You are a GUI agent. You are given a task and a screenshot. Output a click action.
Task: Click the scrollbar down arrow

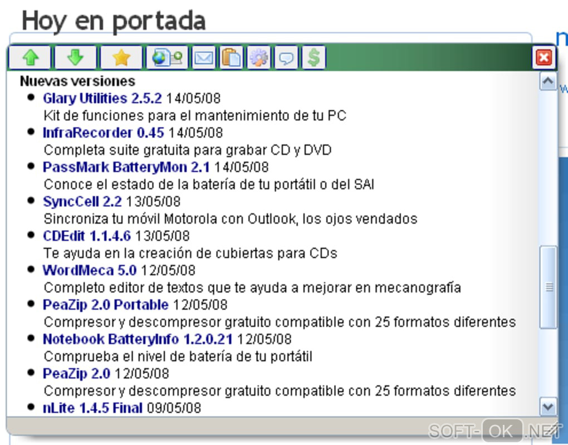(548, 406)
